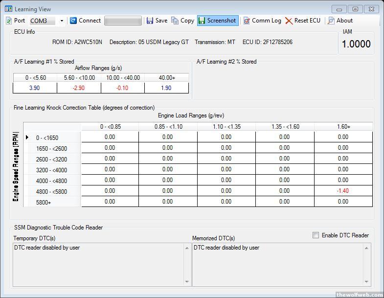Viewport: 384px width, 298px height.
Task: Click the Learning View window title icon
Action: (x=8, y=9)
